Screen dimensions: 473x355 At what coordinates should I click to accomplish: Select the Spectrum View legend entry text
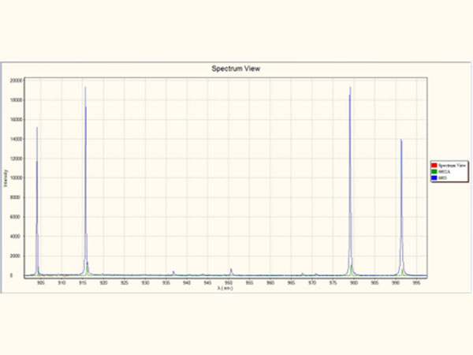(453, 164)
